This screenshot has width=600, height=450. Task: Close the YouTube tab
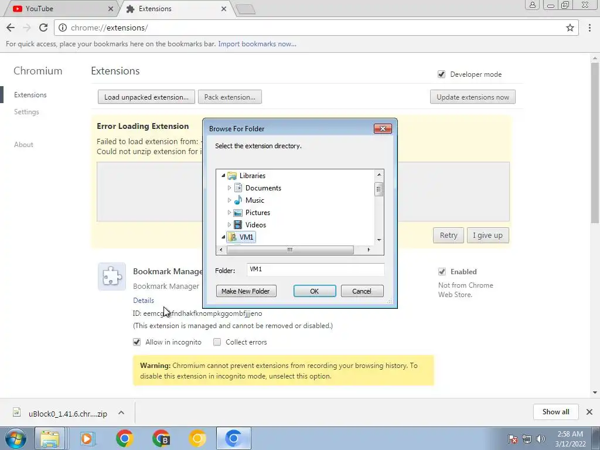pos(111,8)
